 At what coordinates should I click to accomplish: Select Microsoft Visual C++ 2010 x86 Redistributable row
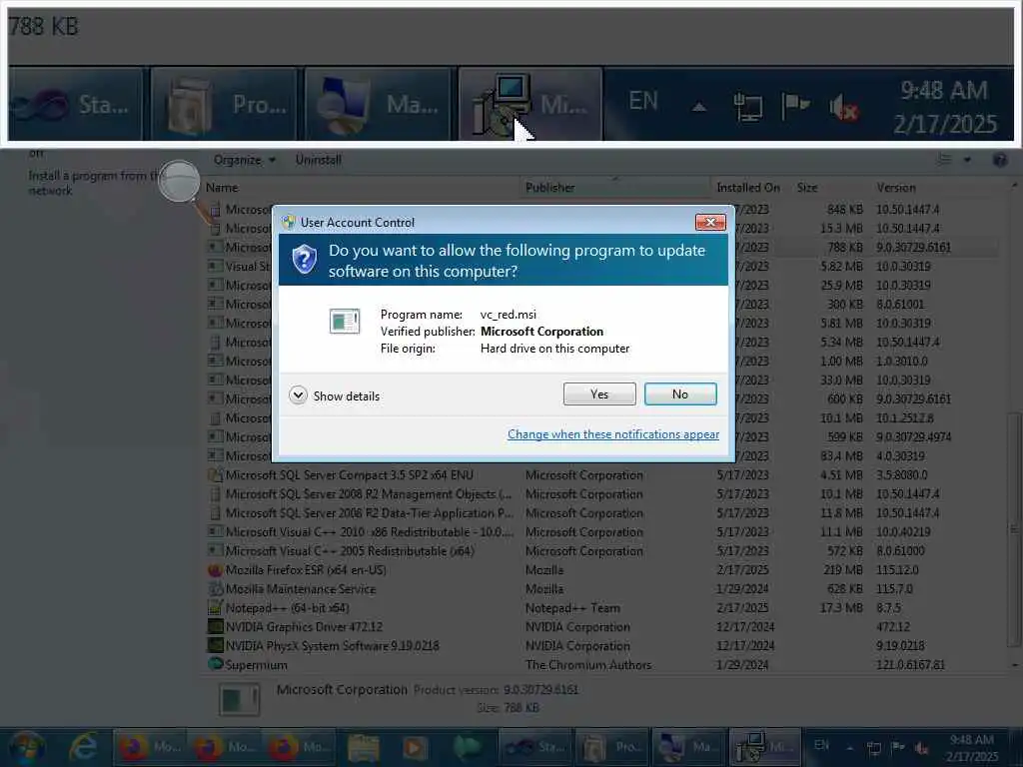tap(600, 532)
